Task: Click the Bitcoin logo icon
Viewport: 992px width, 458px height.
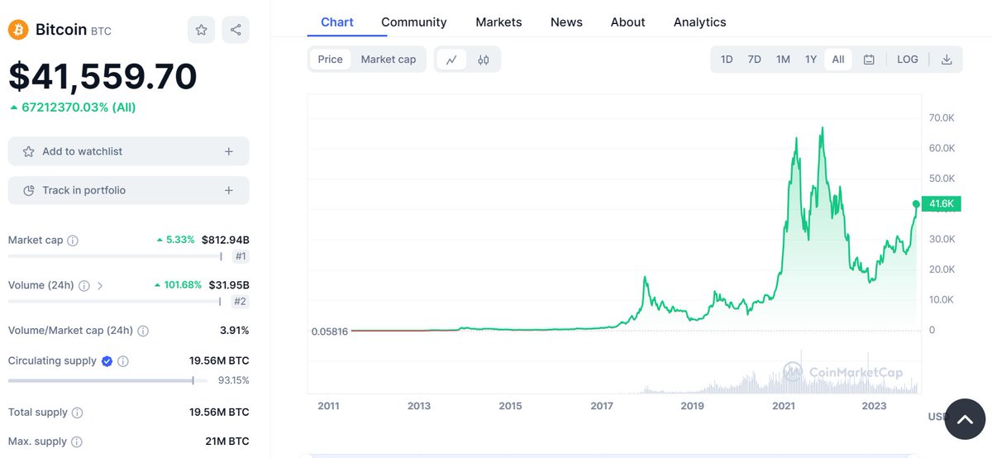Action: [x=18, y=30]
